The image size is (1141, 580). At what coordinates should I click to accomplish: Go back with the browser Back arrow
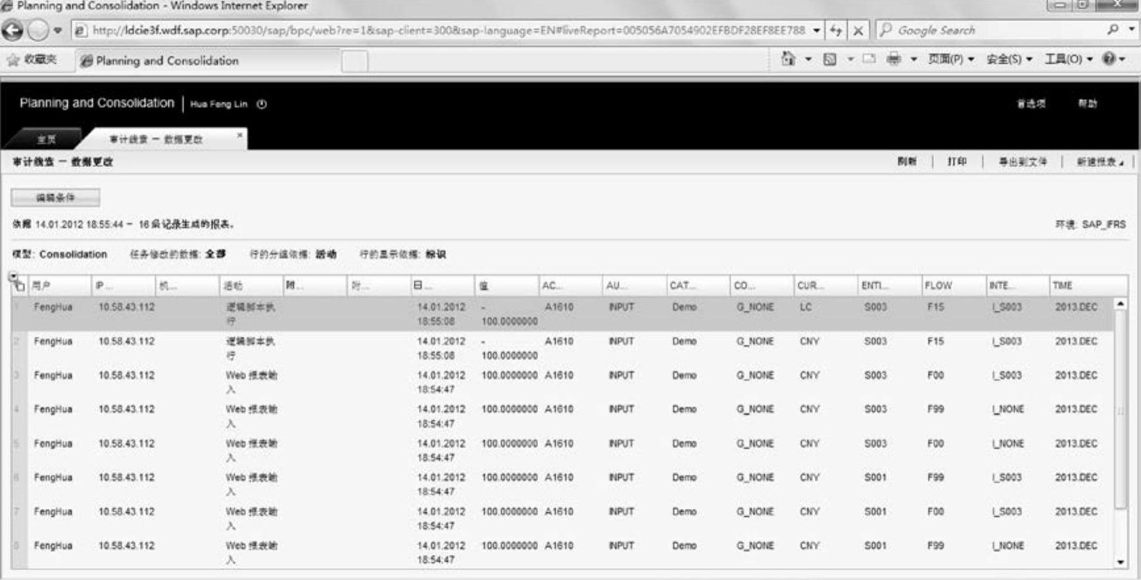(x=12, y=30)
